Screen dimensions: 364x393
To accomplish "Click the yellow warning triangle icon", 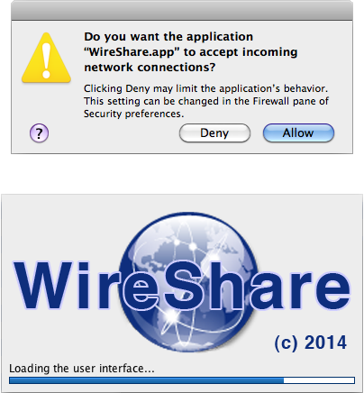I will (x=46, y=58).
